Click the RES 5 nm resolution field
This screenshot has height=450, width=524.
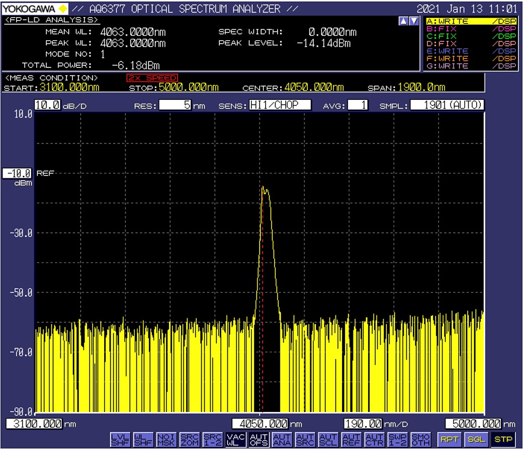coord(176,105)
